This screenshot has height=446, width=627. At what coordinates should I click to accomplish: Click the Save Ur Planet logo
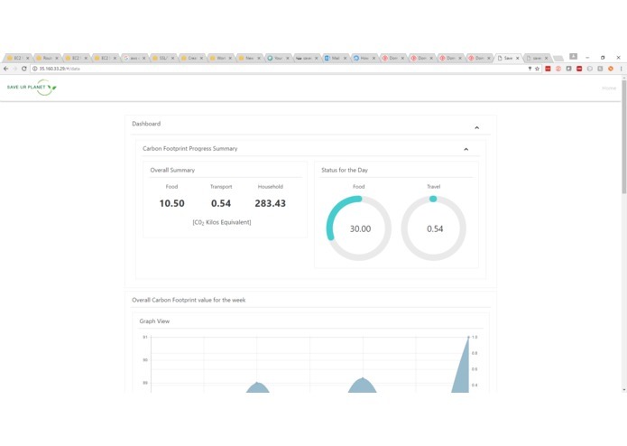point(32,88)
